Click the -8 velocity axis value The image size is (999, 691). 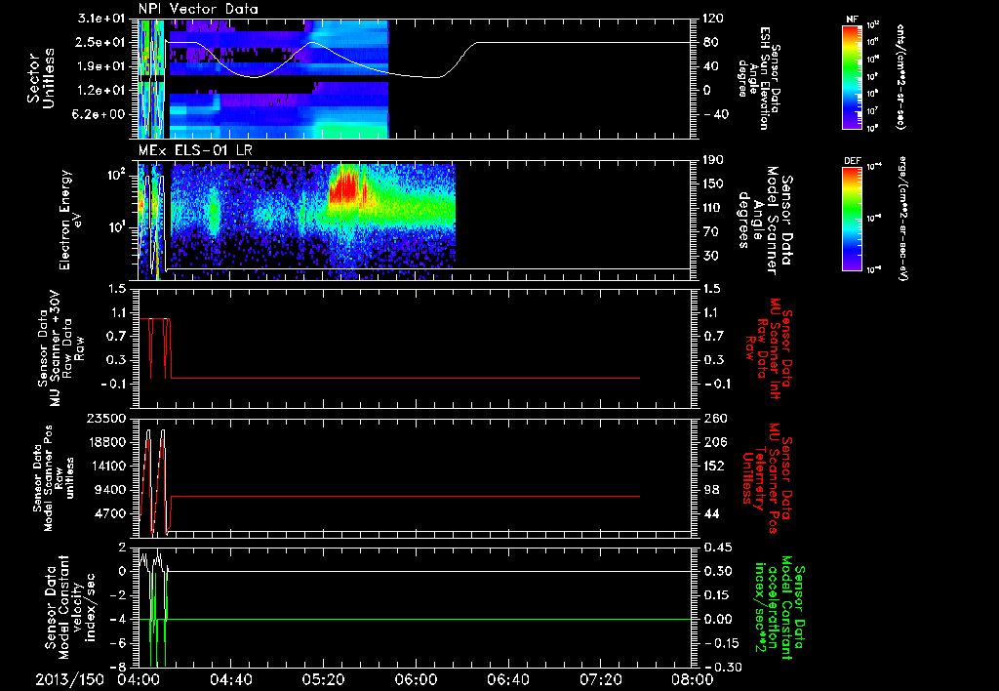119,667
